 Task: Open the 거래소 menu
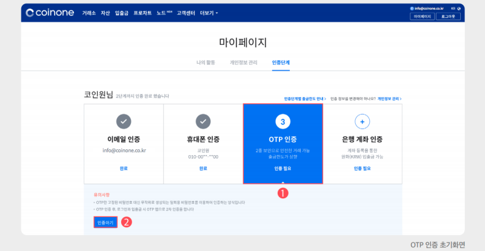89,13
